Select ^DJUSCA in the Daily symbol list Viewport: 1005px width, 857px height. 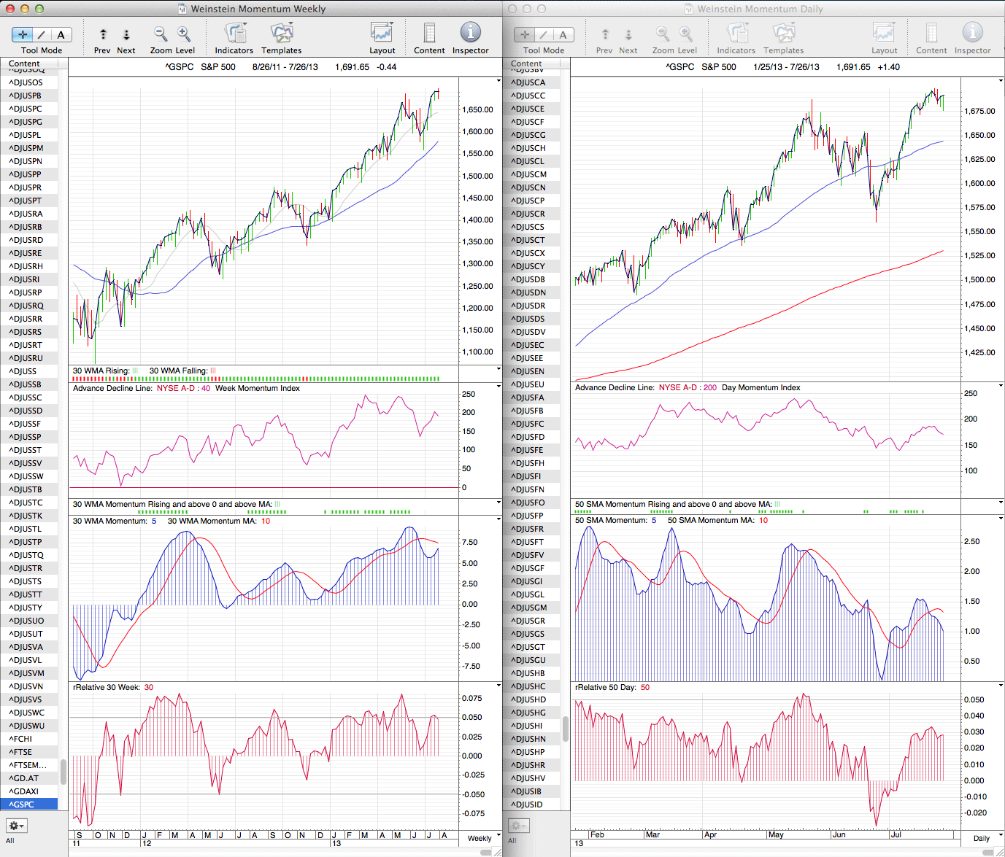(x=528, y=82)
